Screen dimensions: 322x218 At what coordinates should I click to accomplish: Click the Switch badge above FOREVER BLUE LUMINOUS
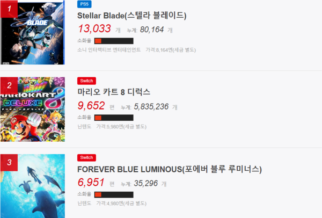point(86,157)
